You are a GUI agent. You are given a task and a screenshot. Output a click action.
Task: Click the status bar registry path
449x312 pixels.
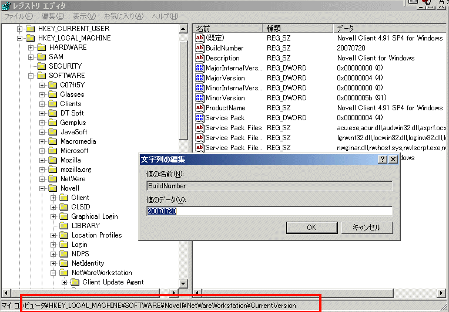pyautogui.click(x=149, y=306)
